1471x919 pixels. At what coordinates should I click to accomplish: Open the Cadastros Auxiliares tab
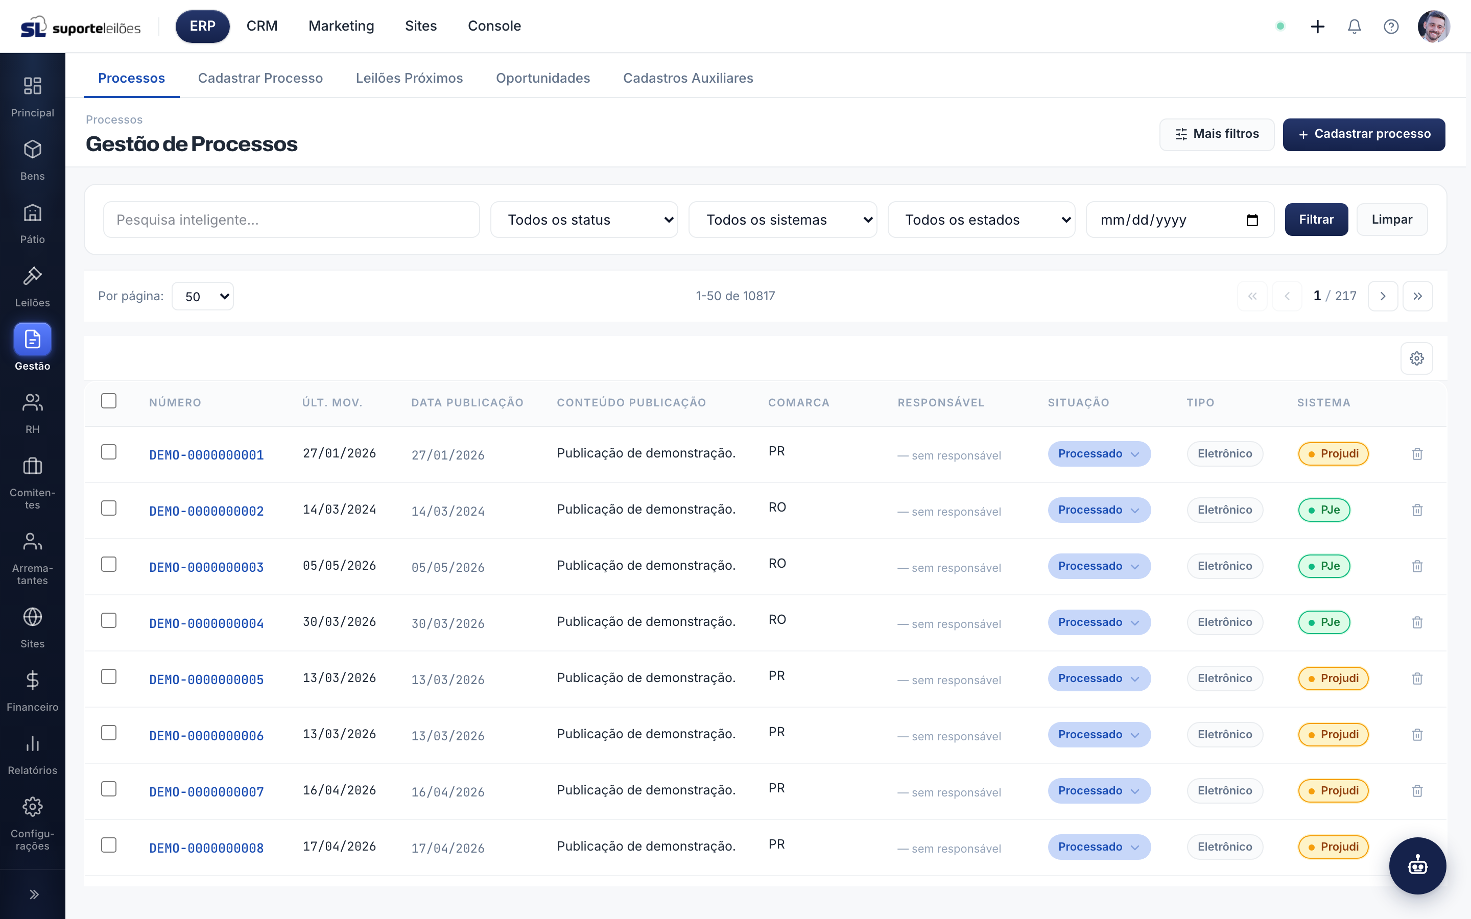(688, 79)
